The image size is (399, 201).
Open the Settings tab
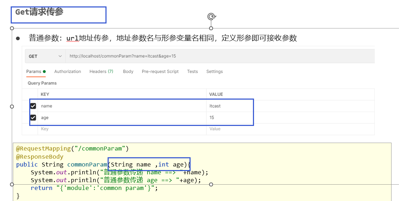[214, 72]
